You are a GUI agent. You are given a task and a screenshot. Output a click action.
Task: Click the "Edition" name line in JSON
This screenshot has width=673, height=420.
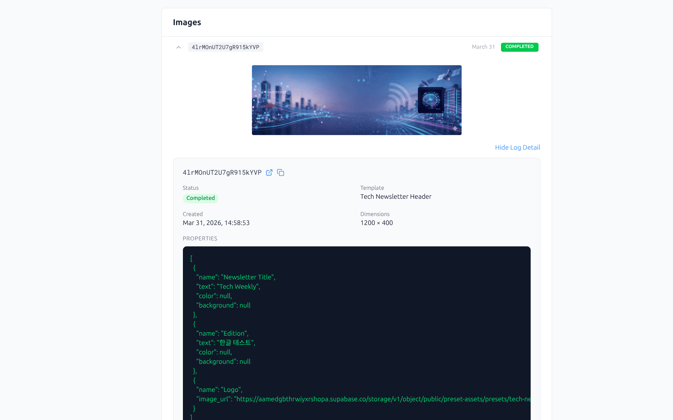pyautogui.click(x=222, y=333)
